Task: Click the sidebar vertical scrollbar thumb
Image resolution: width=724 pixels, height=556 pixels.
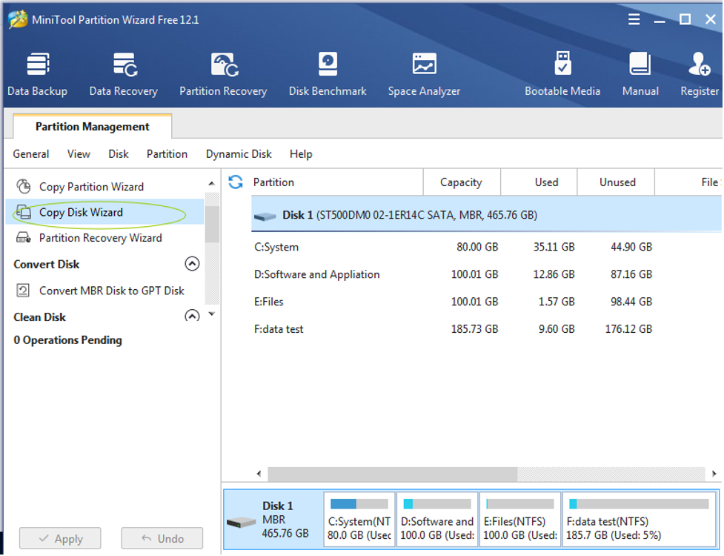Action: (212, 224)
